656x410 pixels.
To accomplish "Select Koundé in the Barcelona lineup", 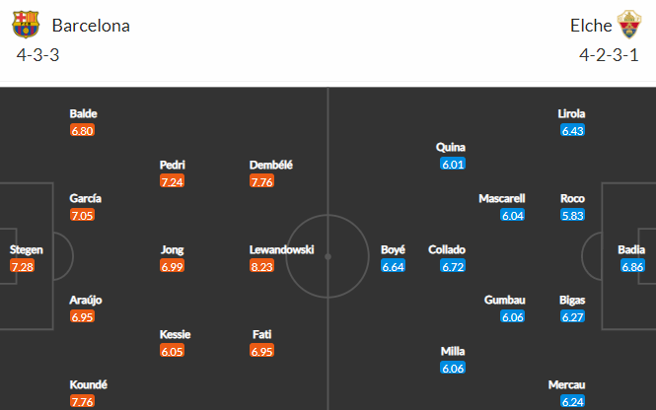I will click(x=88, y=384).
